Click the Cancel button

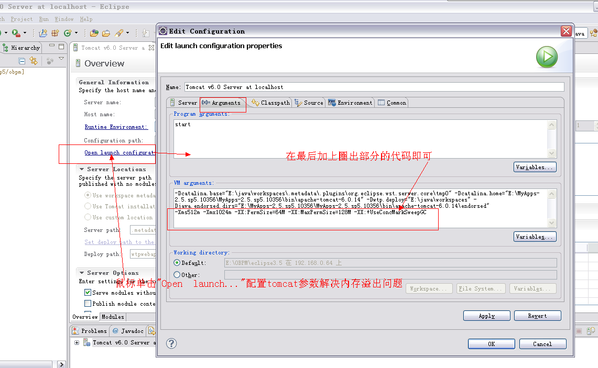(542, 343)
